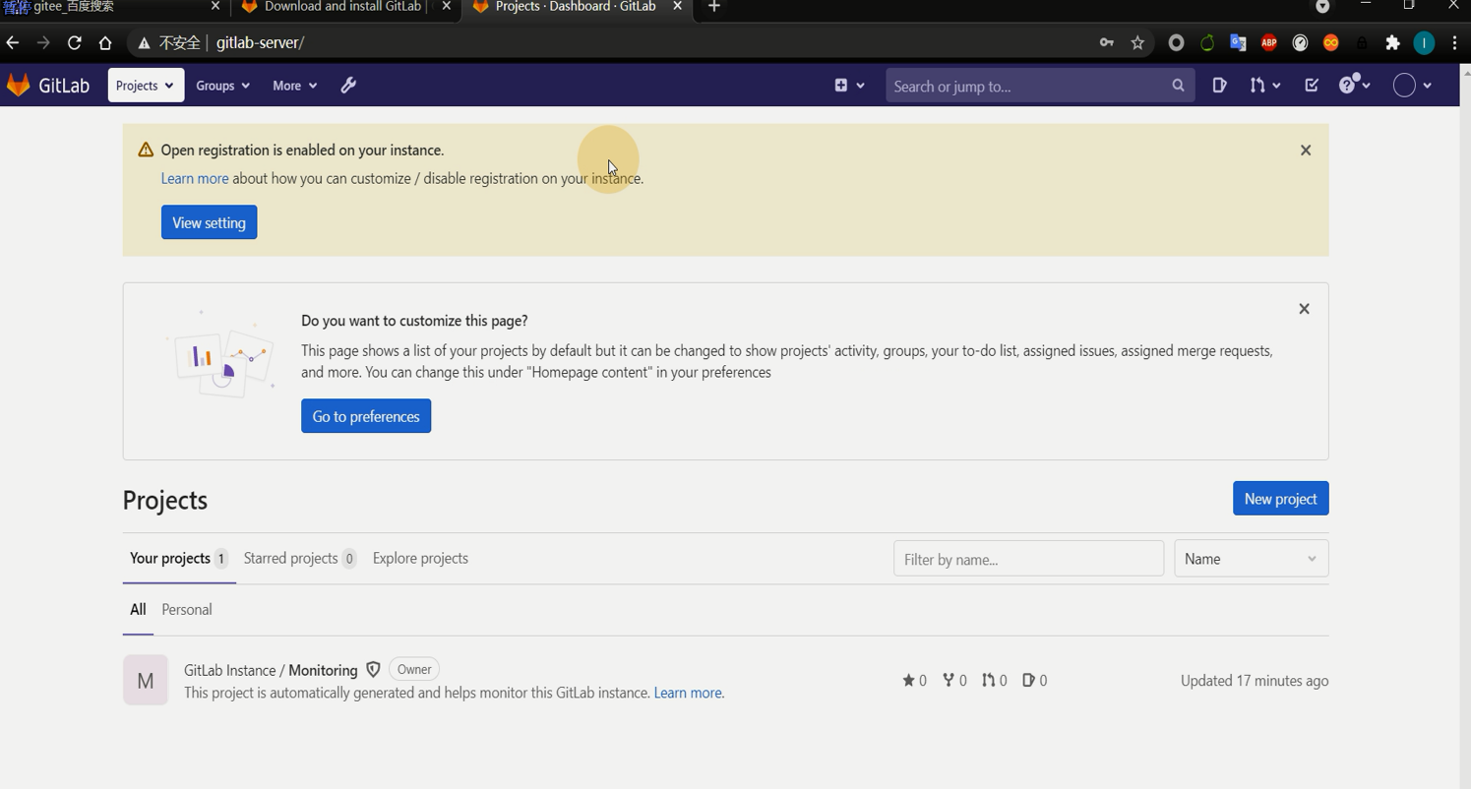1471x789 pixels.
Task: Click the issues count for Monitoring project
Action: 1034,681
